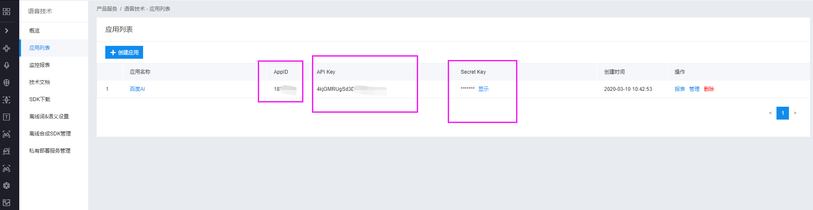The image size is (813, 210).
Task: Click the next page arrow
Action: pyautogui.click(x=795, y=113)
